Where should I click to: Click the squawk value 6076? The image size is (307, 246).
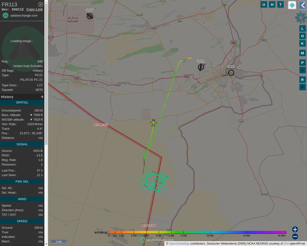39,90
